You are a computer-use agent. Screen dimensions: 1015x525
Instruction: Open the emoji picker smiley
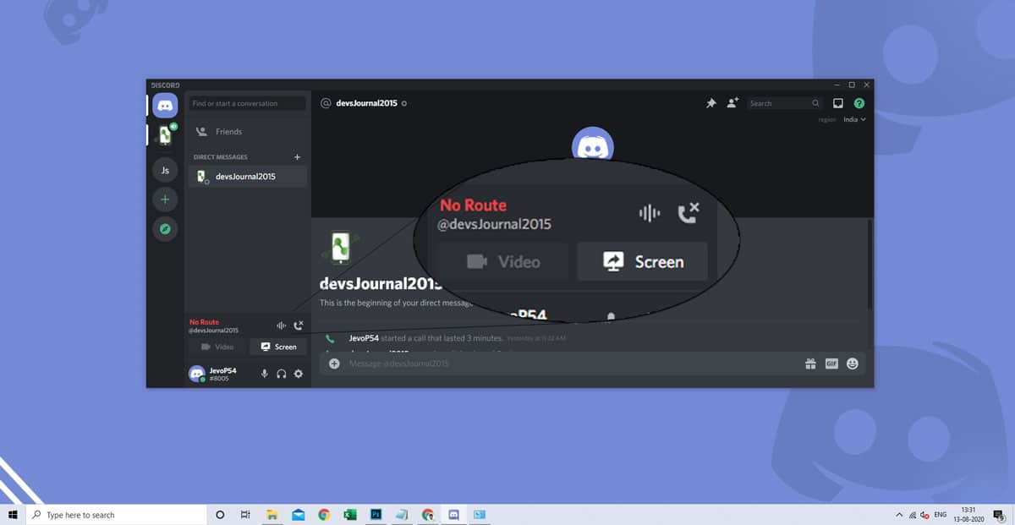[852, 364]
